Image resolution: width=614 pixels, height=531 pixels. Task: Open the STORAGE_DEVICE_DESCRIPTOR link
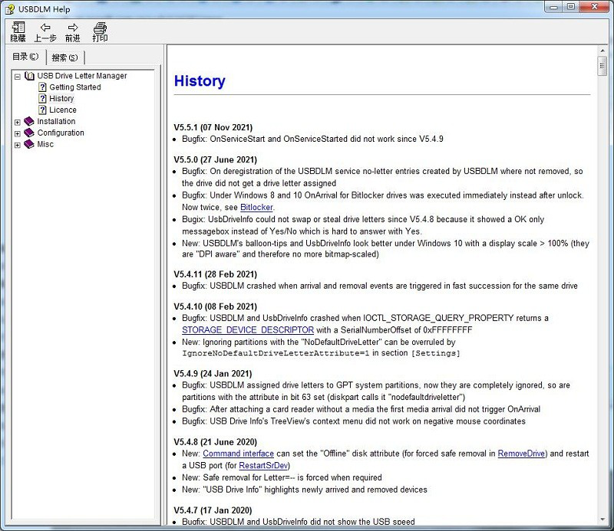[x=248, y=330]
